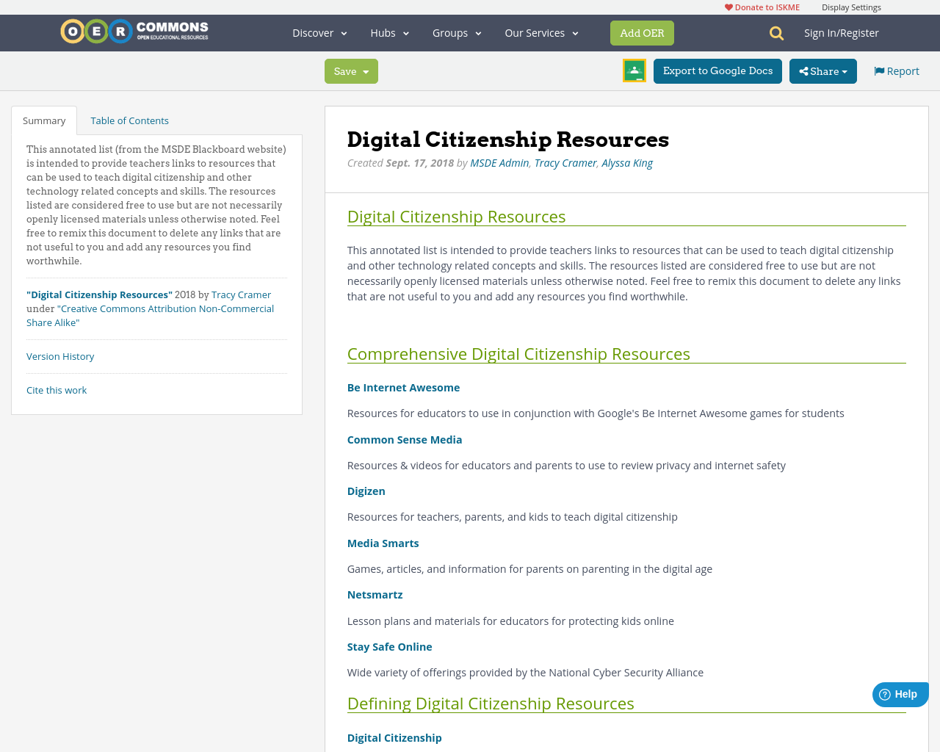Open the Common Sense Media link
This screenshot has width=940, height=752.
[405, 440]
